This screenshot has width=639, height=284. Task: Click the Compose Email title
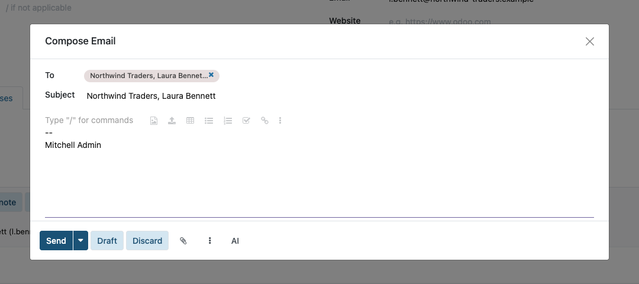pos(80,41)
